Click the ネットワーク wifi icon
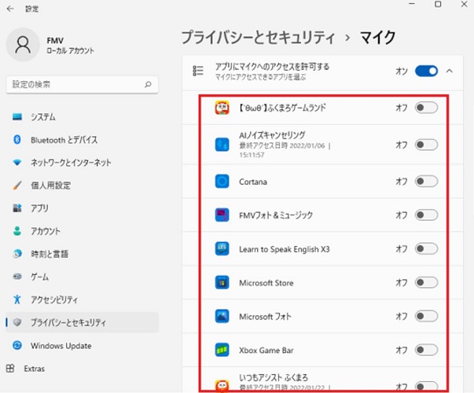Viewport: 474px width, 393px height. (x=17, y=163)
